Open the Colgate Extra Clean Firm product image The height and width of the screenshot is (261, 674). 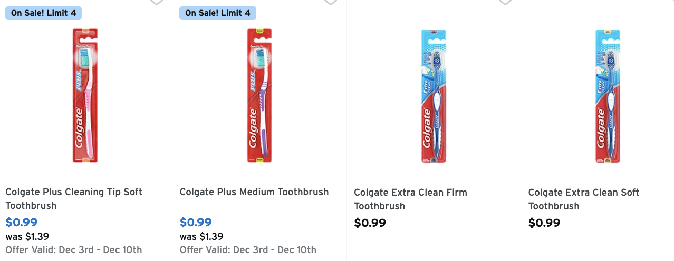point(434,95)
